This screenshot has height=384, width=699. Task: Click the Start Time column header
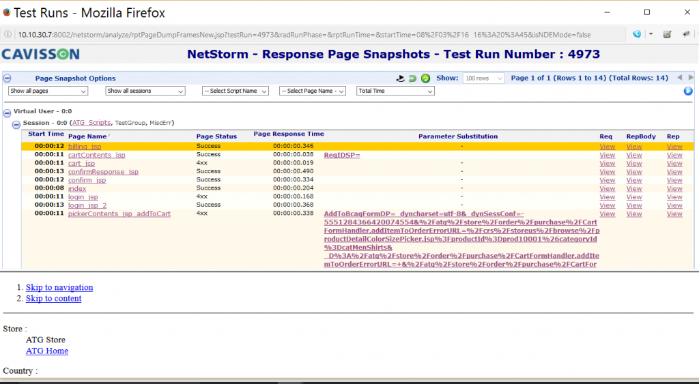46,134
